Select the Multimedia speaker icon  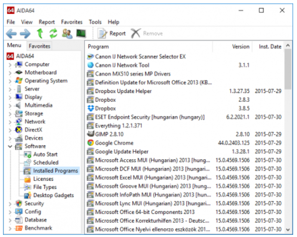pos(18,105)
